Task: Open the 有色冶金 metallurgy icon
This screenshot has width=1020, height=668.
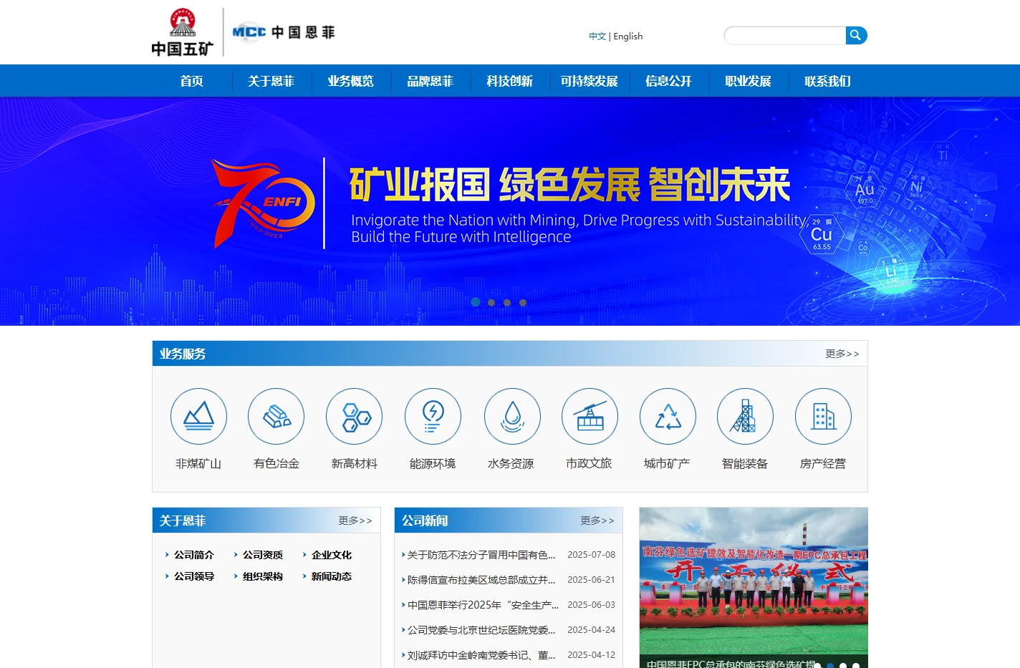Action: tap(276, 416)
